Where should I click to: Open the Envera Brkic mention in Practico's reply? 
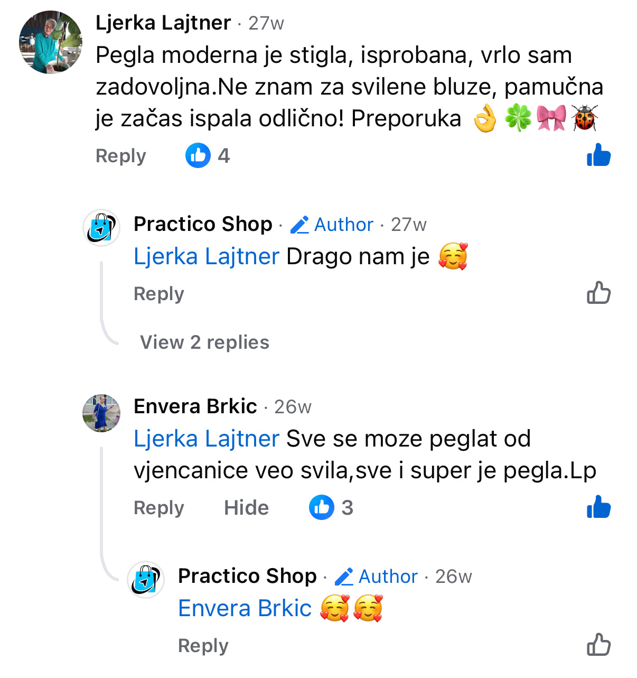245,608
